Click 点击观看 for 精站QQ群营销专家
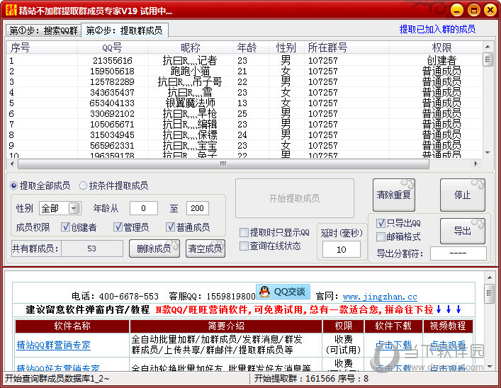Screen dimensions: 501x388 coord(448,345)
